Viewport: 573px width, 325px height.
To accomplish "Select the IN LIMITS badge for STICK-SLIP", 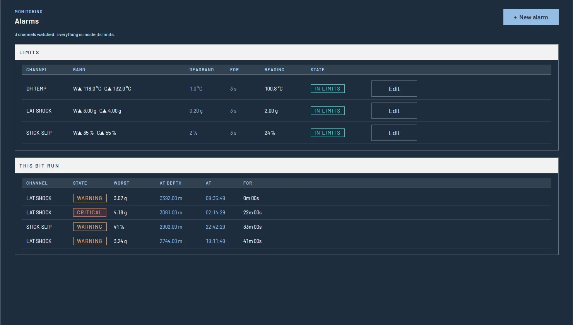I will tap(327, 133).
